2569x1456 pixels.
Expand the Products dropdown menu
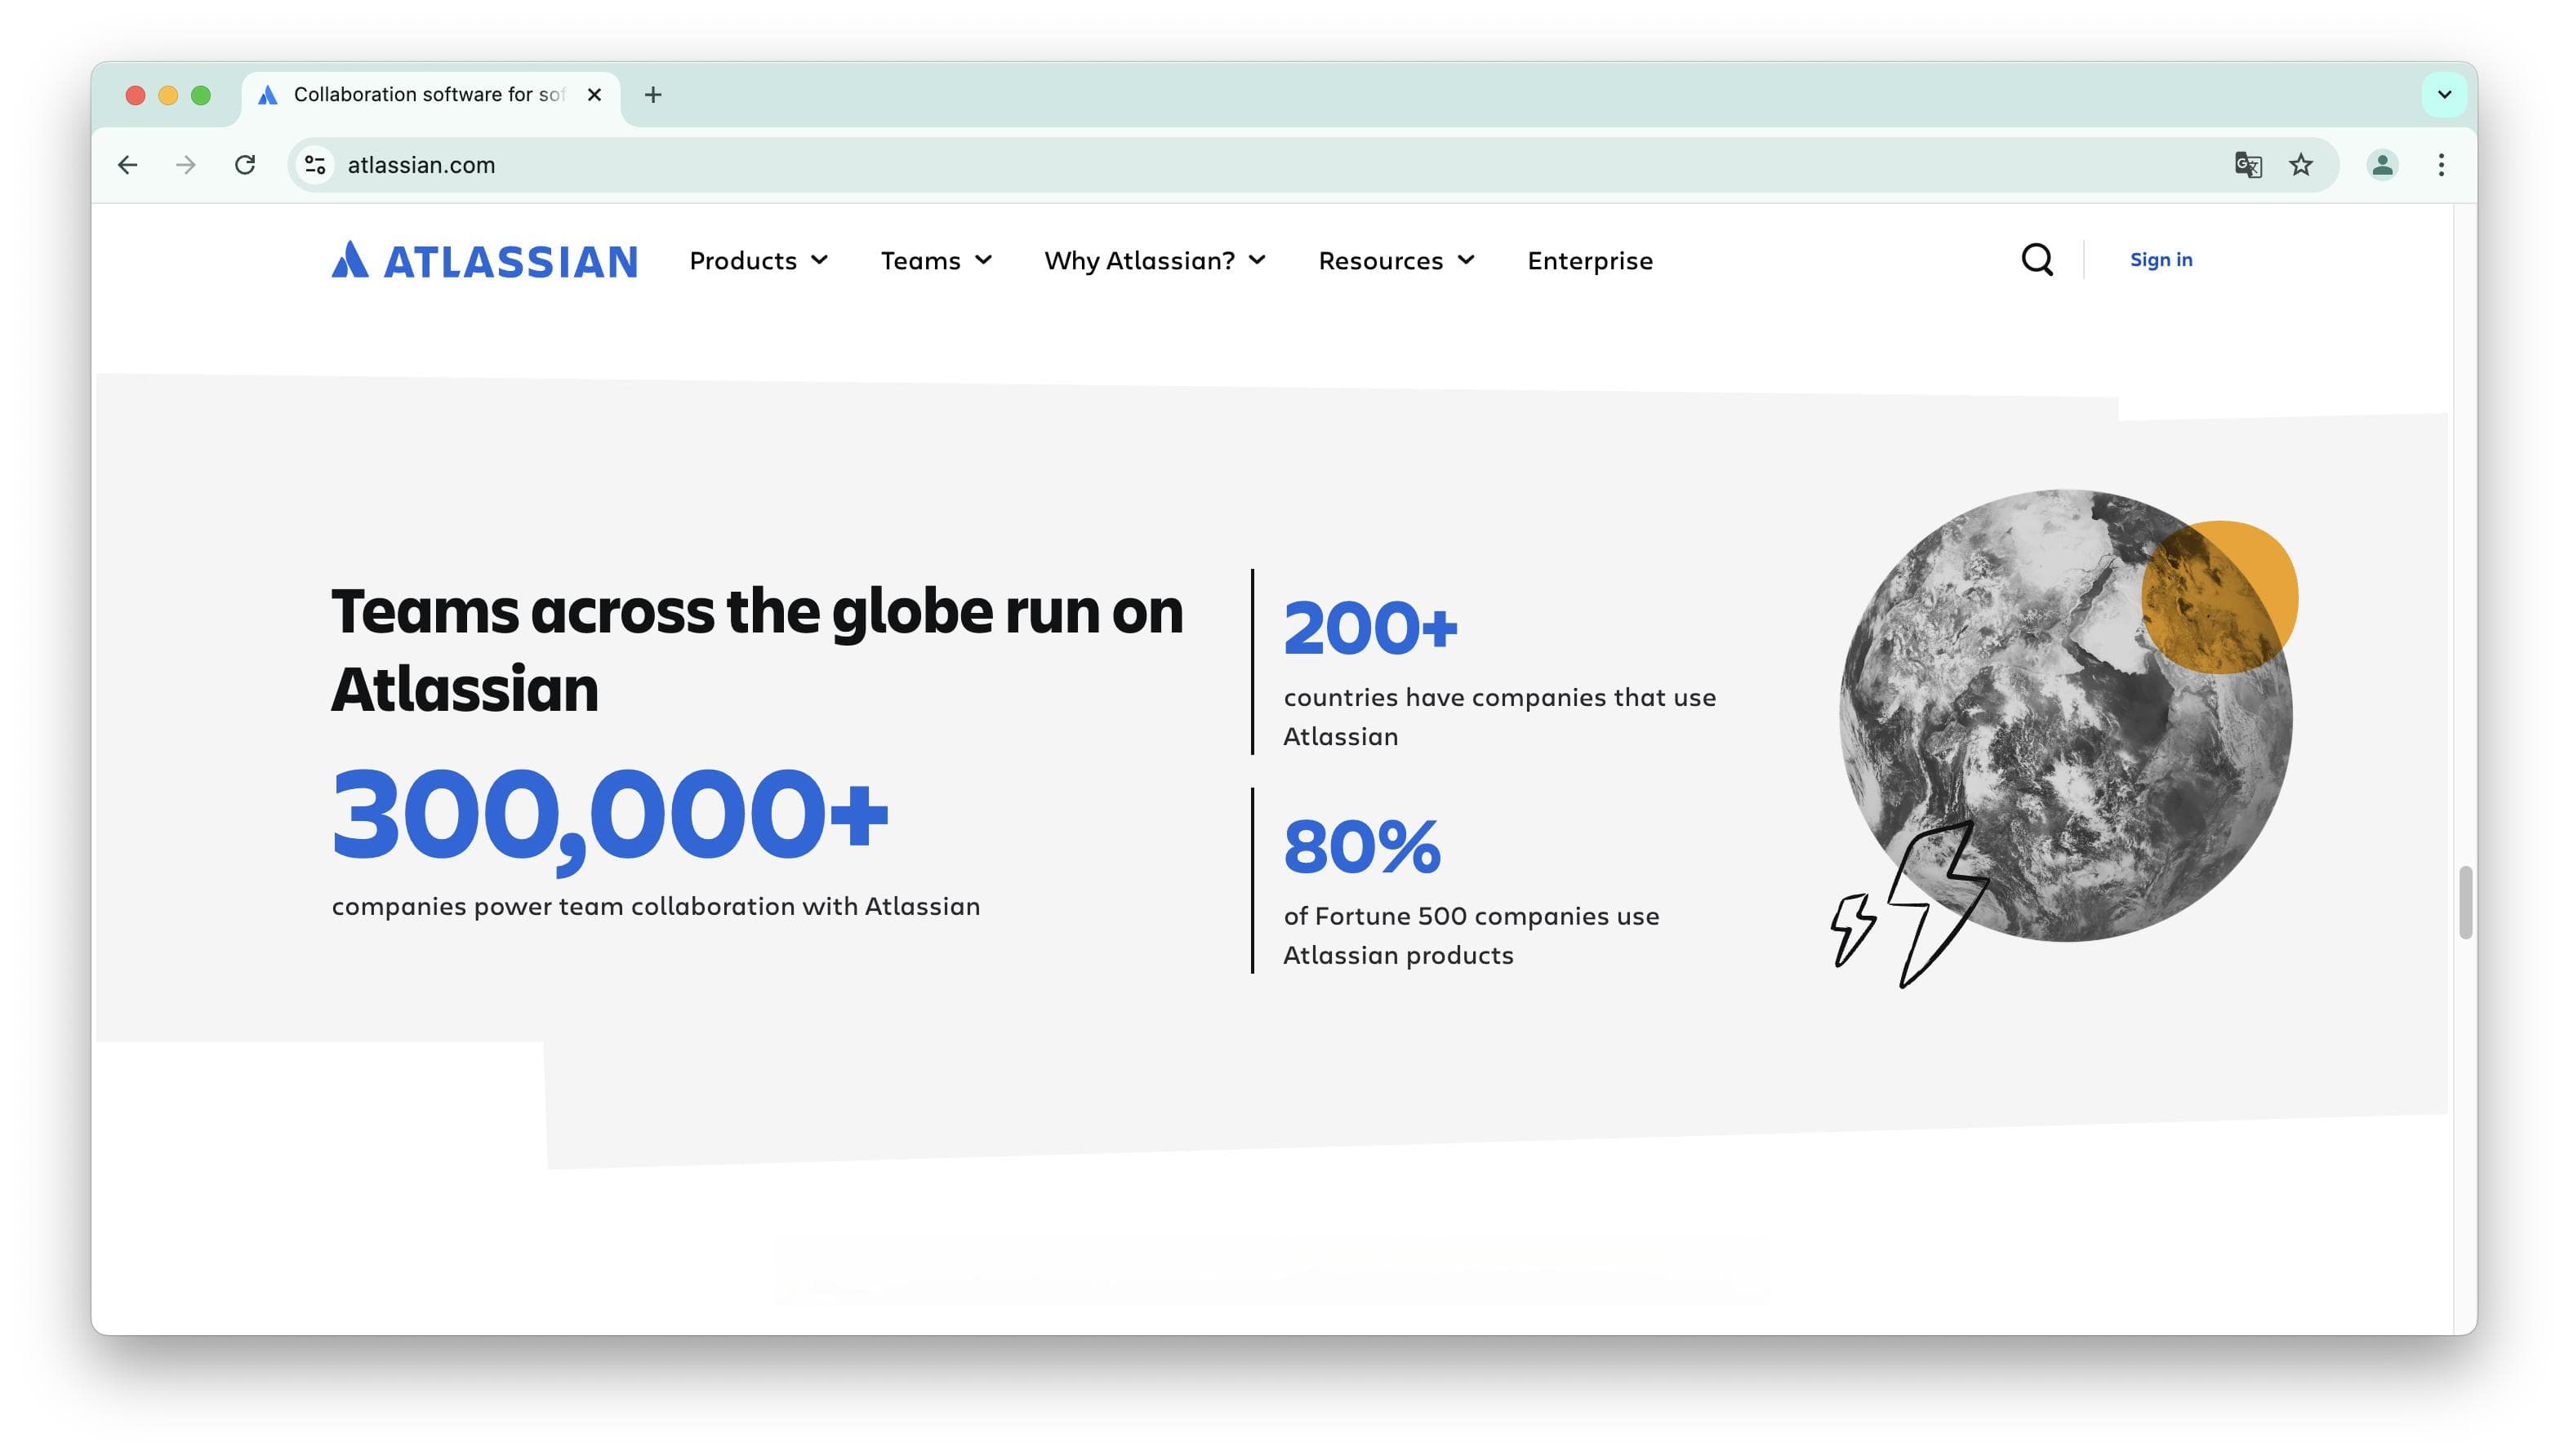pos(759,261)
